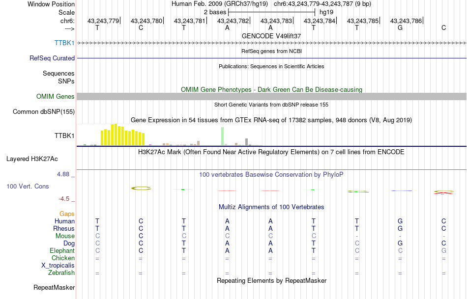Click the H3K27Ac Mark track title

click(271, 152)
